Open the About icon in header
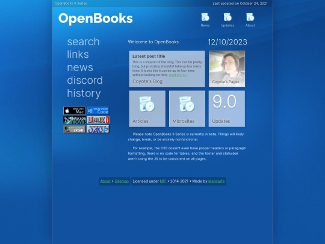This screenshot has height=244, width=325. (250, 17)
